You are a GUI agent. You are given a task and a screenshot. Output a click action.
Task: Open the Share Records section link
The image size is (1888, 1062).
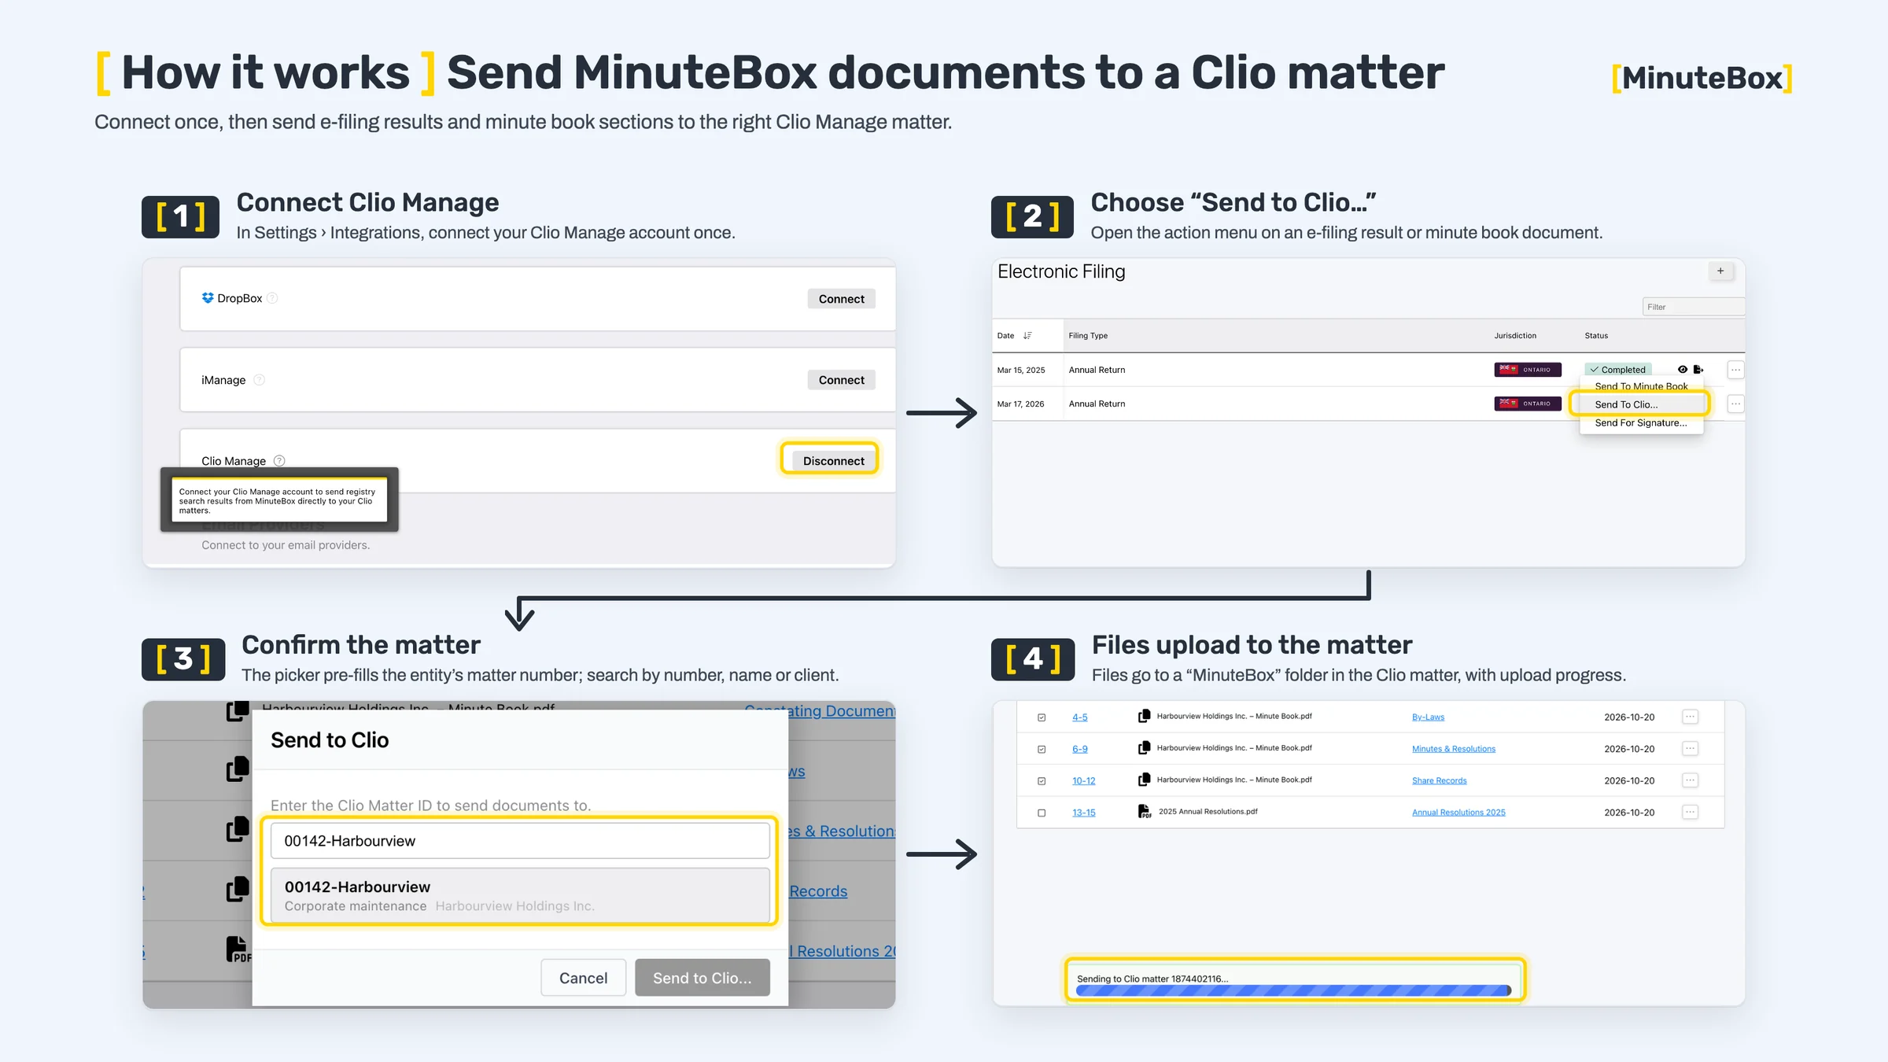tap(1439, 781)
